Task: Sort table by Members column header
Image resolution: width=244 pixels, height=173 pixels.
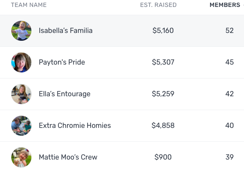Action: coord(225,5)
